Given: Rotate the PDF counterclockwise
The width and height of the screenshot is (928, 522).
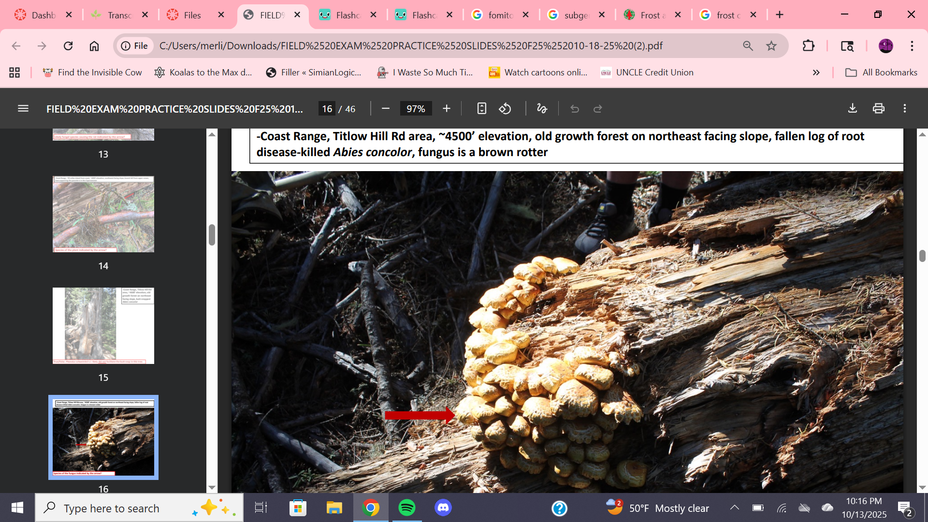Looking at the screenshot, I should pyautogui.click(x=505, y=109).
